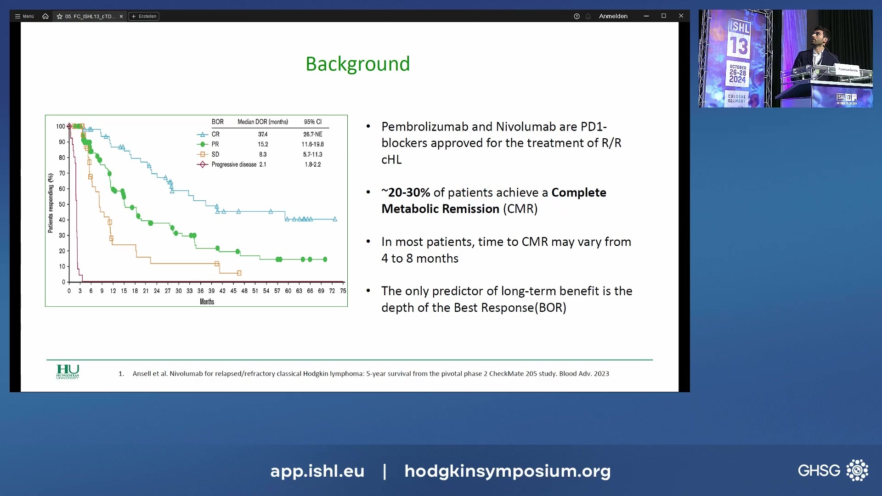Image resolution: width=882 pixels, height=496 pixels.
Task: Click the Erstellen button
Action: click(144, 16)
